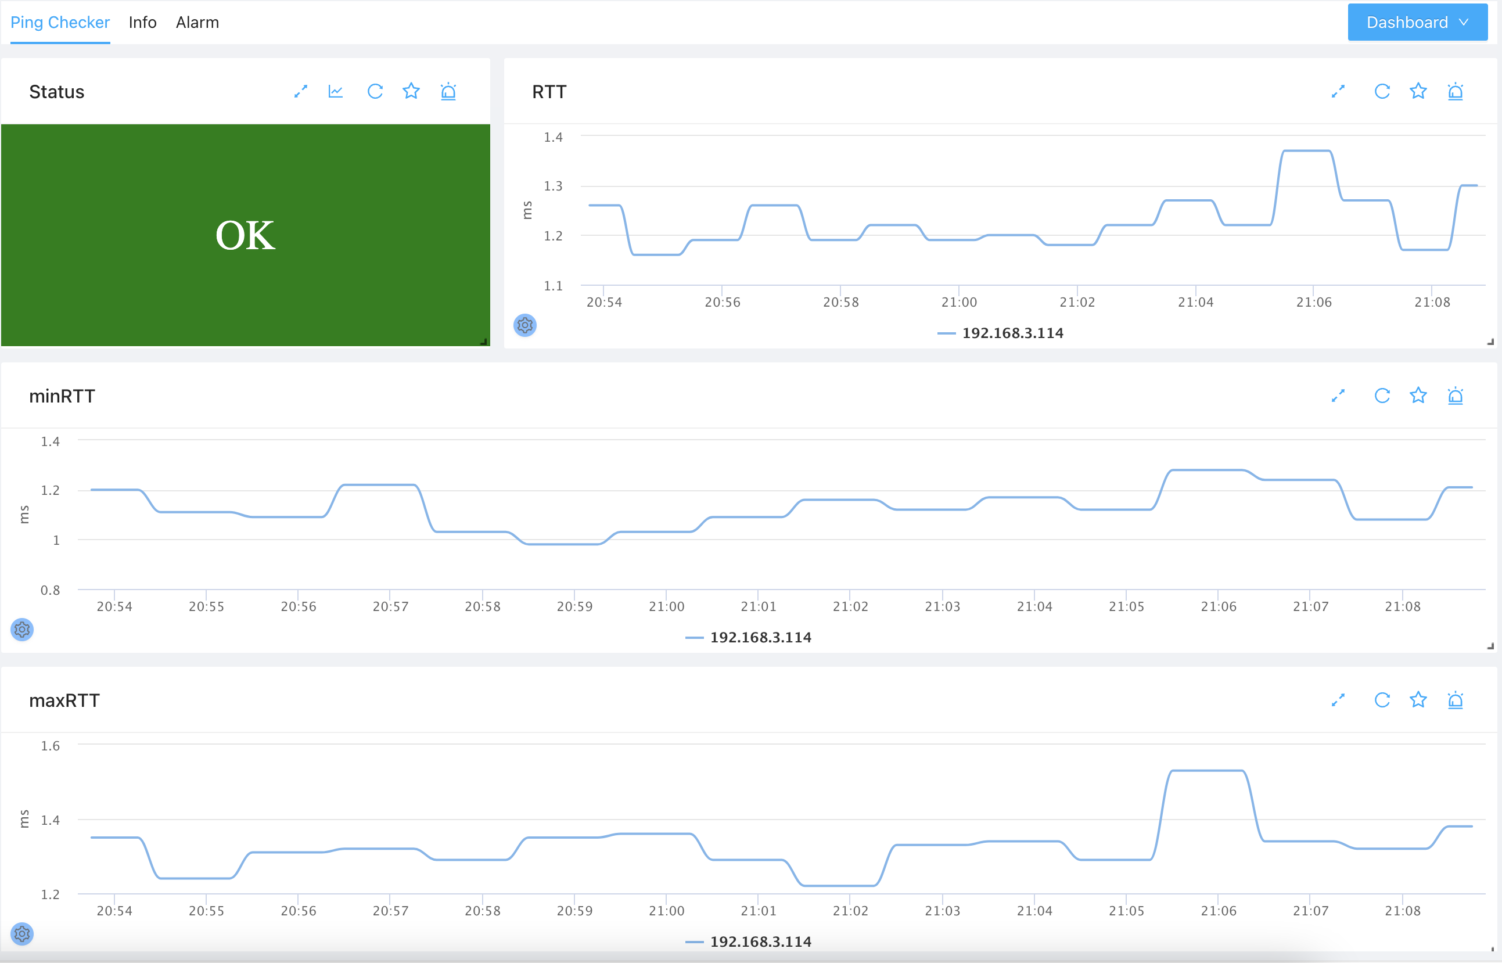The height and width of the screenshot is (963, 1502).
Task: Refresh the Status panel
Action: click(x=375, y=92)
